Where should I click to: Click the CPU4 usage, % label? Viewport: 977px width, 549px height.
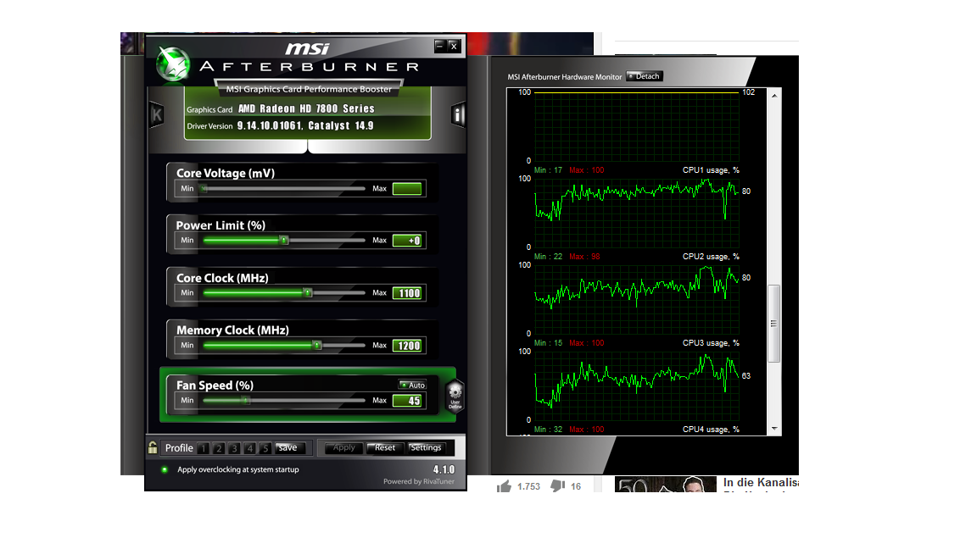pos(711,430)
